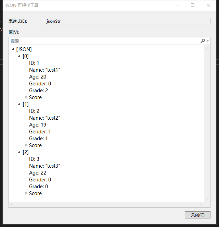Collapse the [2] array item
219x227 pixels.
[x=19, y=152]
